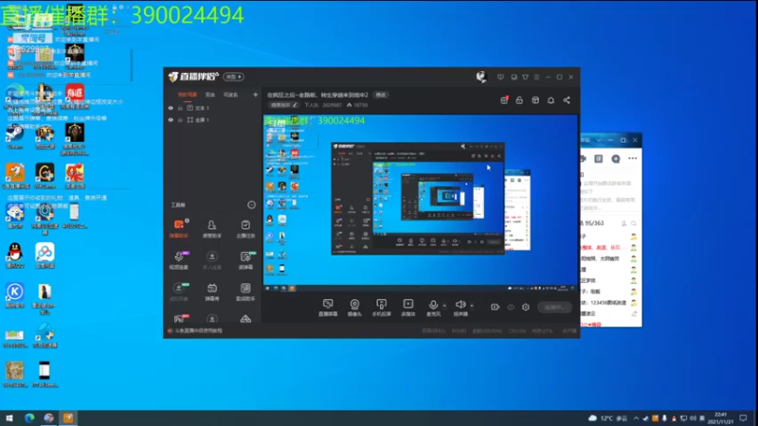The width and height of the screenshot is (758, 426).
Task: Add a 摄像头 camera source
Action: click(354, 307)
